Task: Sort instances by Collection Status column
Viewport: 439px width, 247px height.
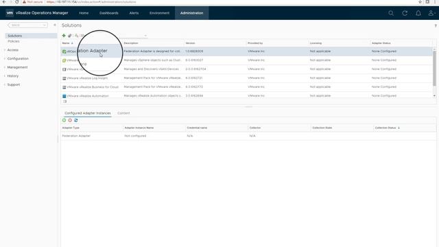Action: [x=385, y=128]
